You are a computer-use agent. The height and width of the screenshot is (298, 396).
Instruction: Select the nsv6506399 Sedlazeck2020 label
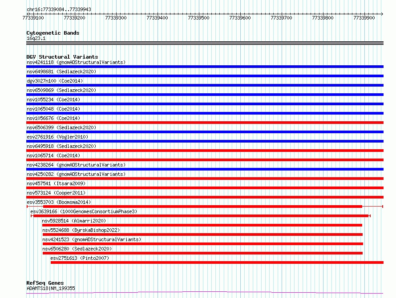(x=61, y=127)
